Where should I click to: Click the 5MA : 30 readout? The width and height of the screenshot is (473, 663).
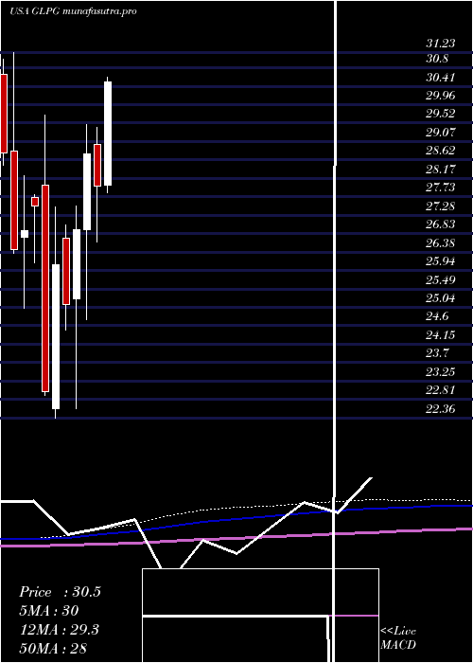click(x=49, y=611)
